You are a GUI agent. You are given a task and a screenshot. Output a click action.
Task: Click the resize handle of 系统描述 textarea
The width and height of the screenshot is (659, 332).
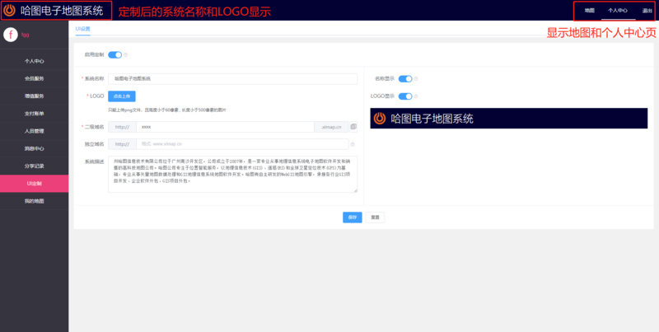(x=356, y=190)
